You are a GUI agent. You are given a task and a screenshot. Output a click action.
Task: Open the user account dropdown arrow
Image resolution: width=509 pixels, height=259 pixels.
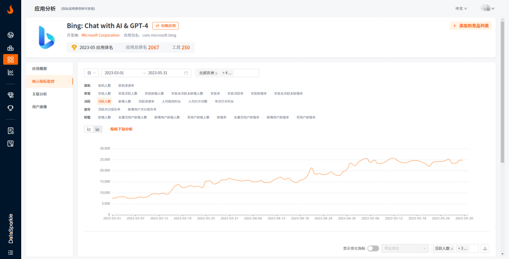click(x=493, y=8)
